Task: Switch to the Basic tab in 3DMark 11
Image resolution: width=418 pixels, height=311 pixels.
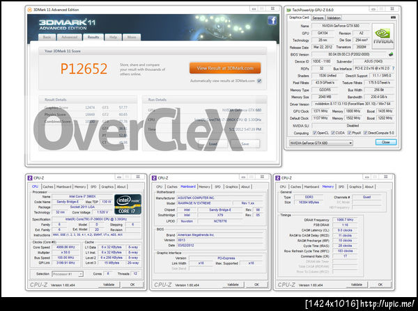Action: click(x=47, y=38)
